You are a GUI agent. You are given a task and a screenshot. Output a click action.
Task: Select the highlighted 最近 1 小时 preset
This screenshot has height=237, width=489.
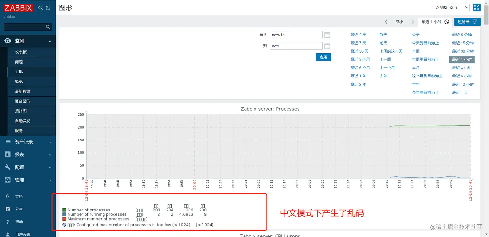point(462,59)
